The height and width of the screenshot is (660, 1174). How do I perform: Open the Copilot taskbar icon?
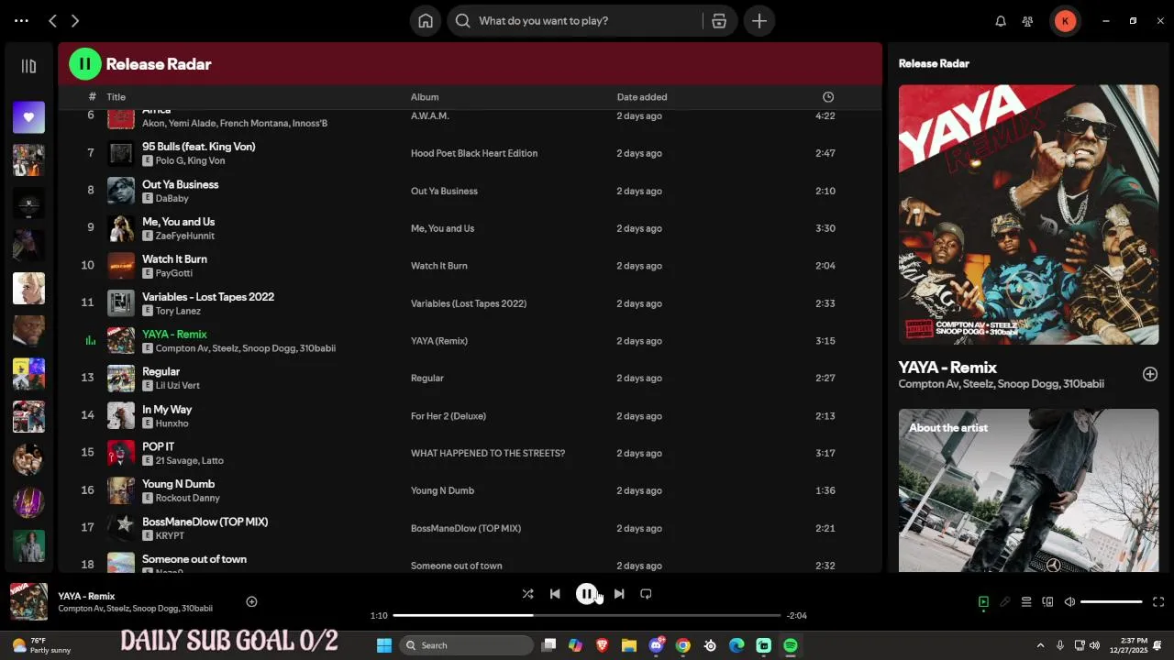pyautogui.click(x=575, y=645)
